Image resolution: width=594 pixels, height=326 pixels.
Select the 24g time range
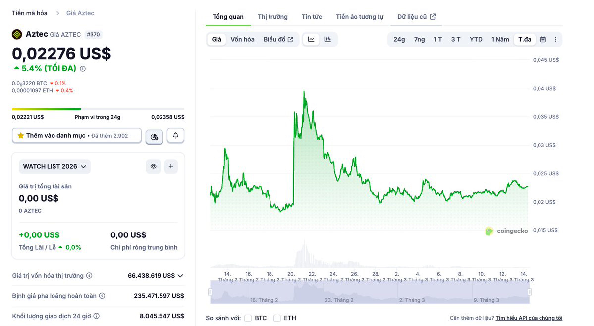(x=399, y=40)
